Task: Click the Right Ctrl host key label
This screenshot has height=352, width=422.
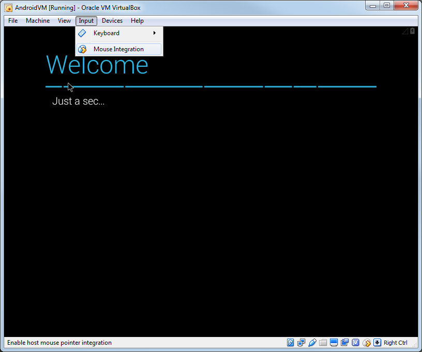Action: point(395,343)
